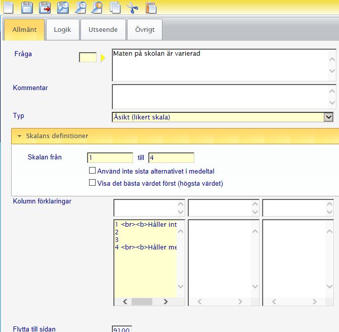The image size is (339, 332).
Task: Click the 'Flytta till sidan' field 9100
Action: click(122, 329)
